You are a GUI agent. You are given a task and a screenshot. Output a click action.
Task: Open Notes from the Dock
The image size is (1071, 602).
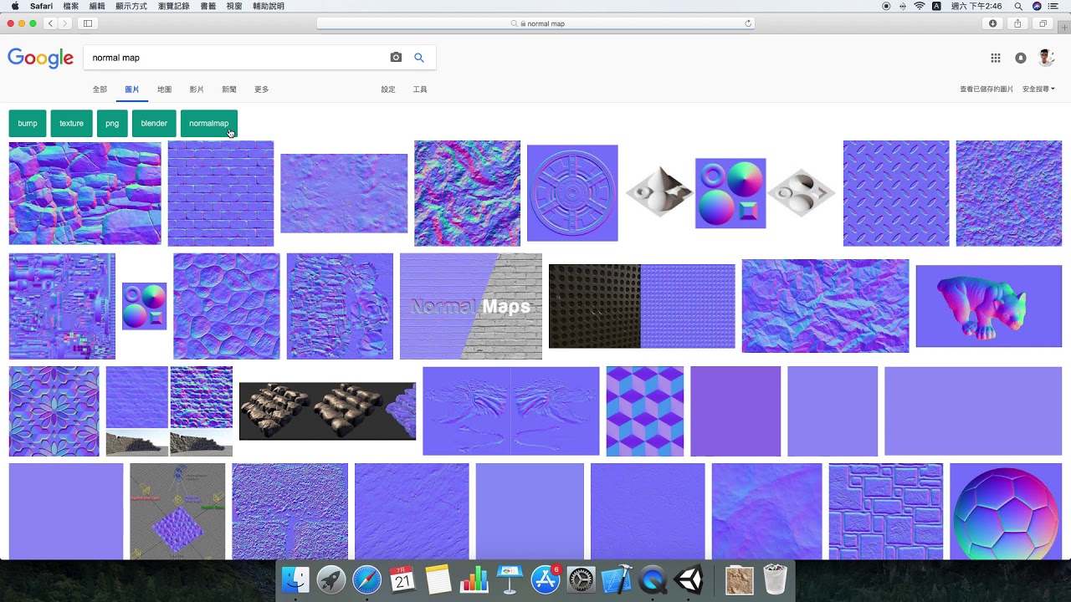[438, 579]
